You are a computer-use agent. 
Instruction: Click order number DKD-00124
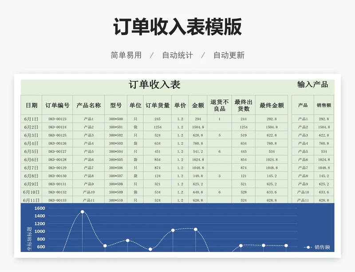(x=58, y=127)
